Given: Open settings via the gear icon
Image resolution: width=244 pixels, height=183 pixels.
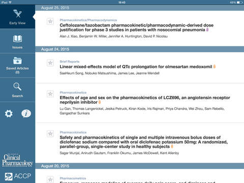Looking at the screenshot, I should point(9,113).
